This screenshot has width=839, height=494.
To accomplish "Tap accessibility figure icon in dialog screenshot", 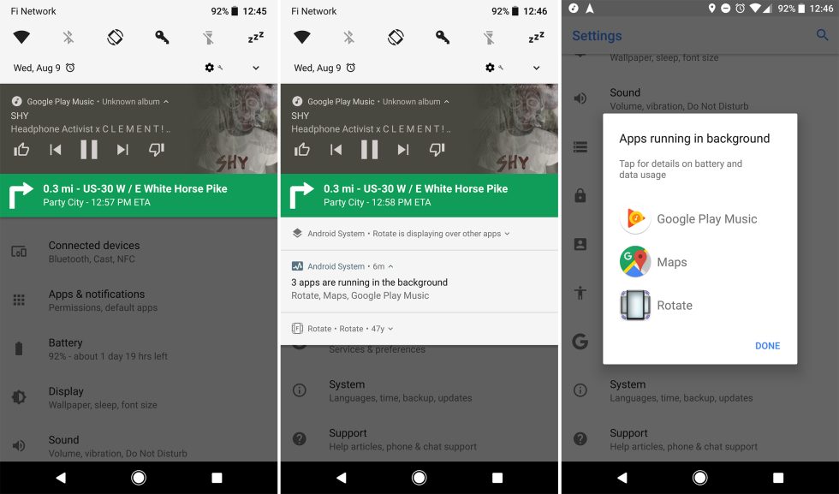I will [580, 293].
